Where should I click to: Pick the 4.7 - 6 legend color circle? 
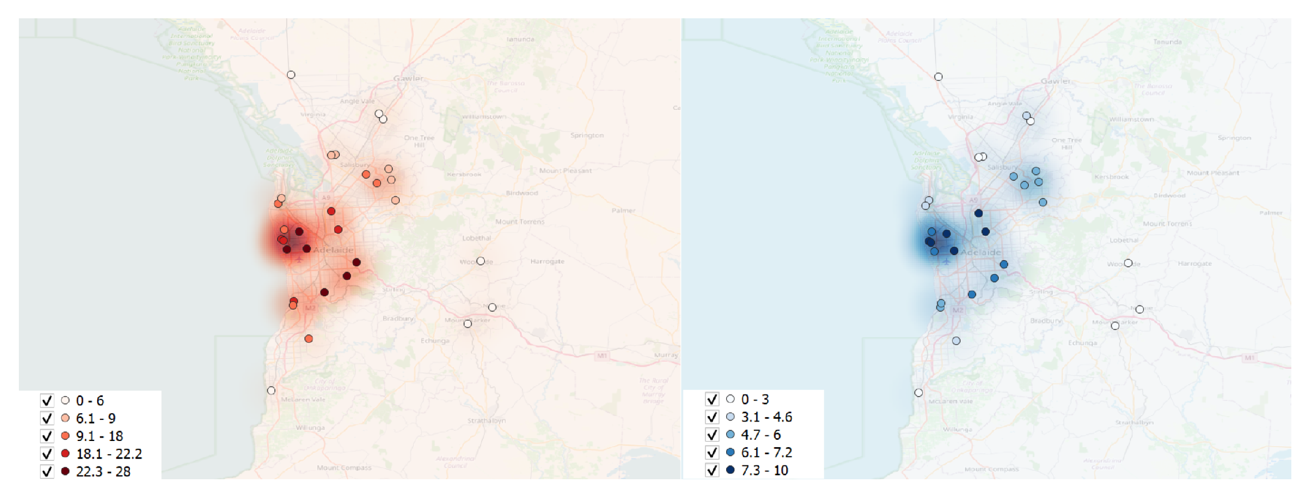(x=731, y=435)
